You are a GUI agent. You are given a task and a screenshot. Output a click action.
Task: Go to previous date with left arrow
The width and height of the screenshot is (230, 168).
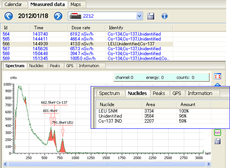tap(8, 16)
